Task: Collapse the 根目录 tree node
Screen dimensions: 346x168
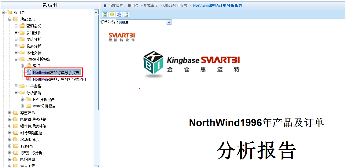Action: pos(3,13)
